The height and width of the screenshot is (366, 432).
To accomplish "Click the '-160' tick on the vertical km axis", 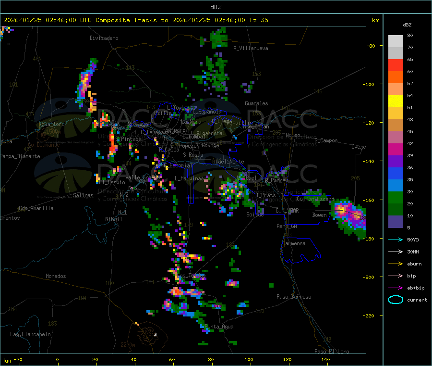I will coord(368,200).
